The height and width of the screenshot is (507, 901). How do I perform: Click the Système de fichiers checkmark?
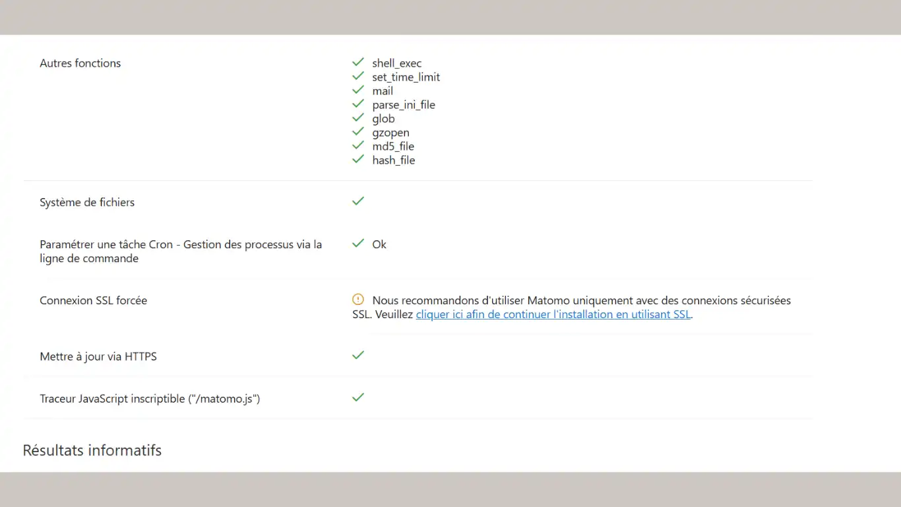point(358,201)
